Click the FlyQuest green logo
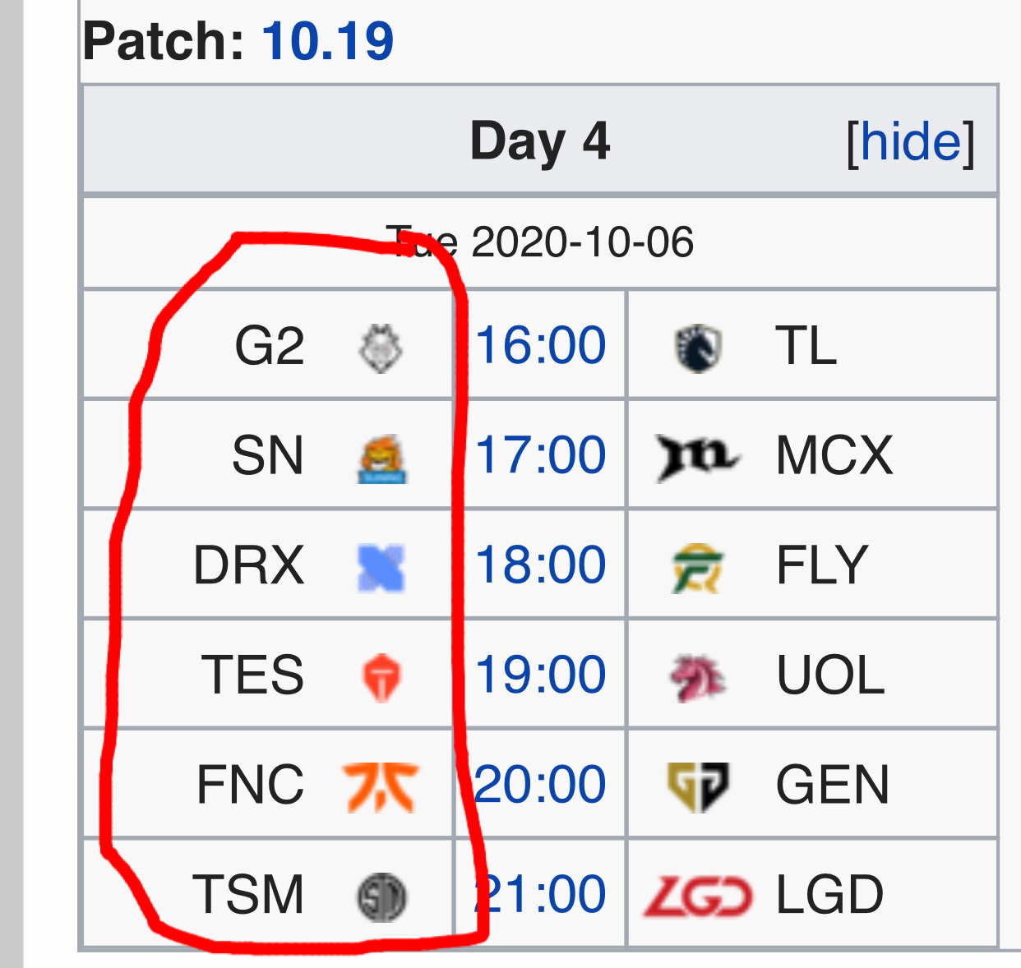The image size is (1021, 968). click(697, 569)
